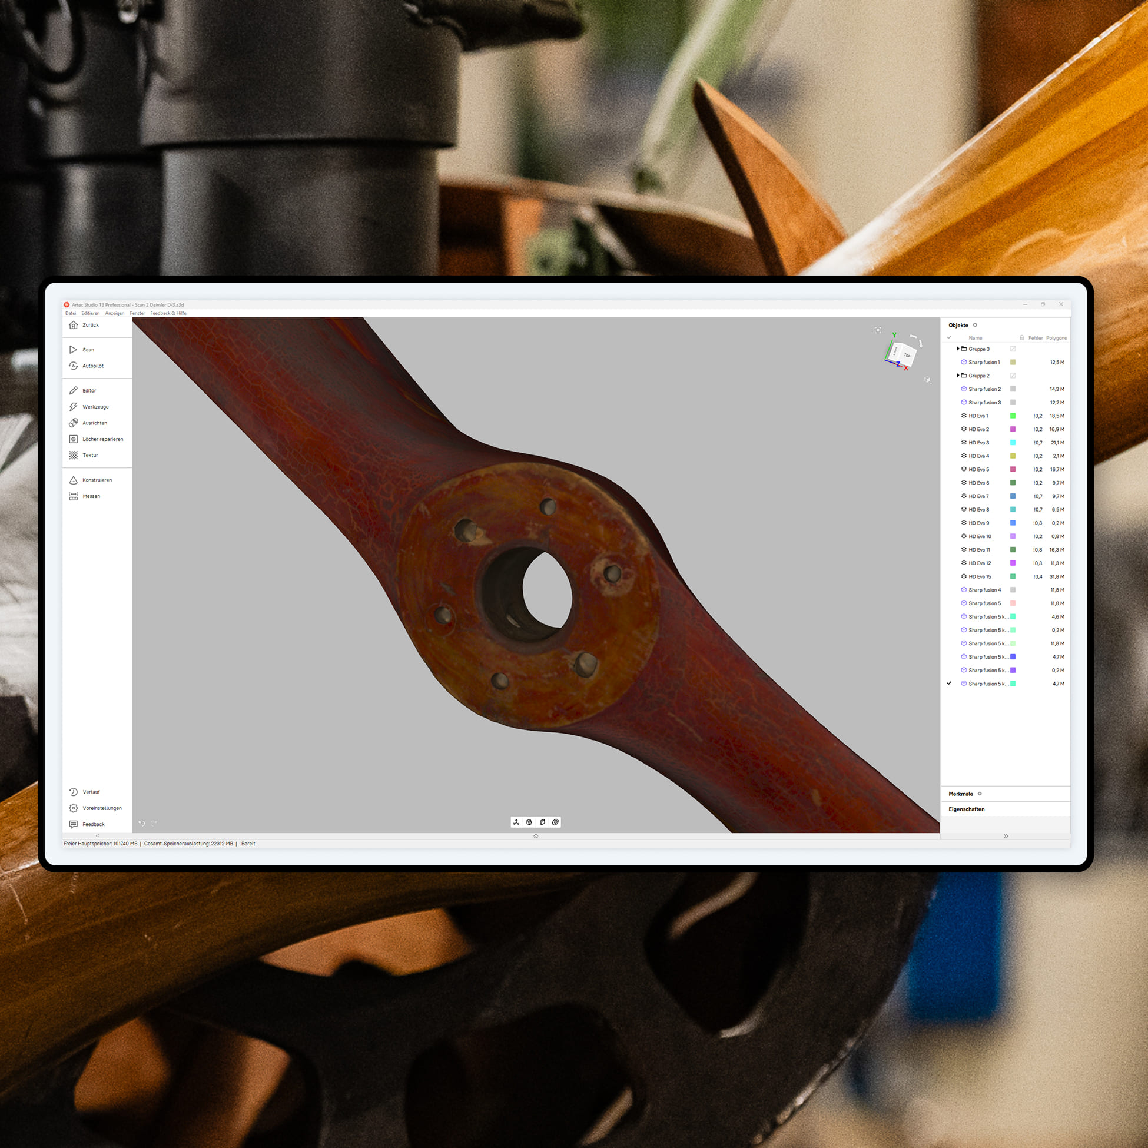Click the purple color swatch of HD Eva 12

tap(1013, 563)
